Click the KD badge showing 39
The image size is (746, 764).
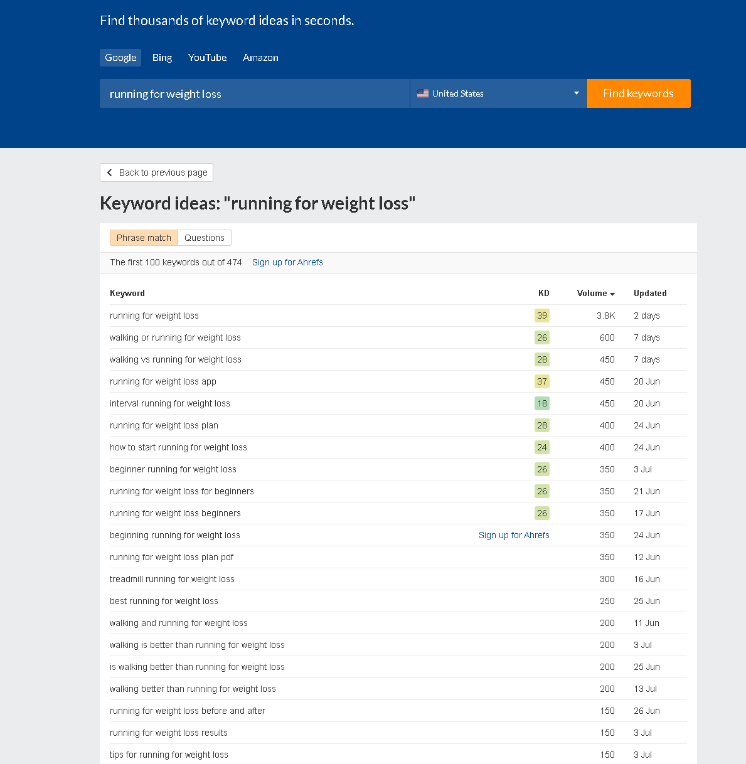(542, 316)
